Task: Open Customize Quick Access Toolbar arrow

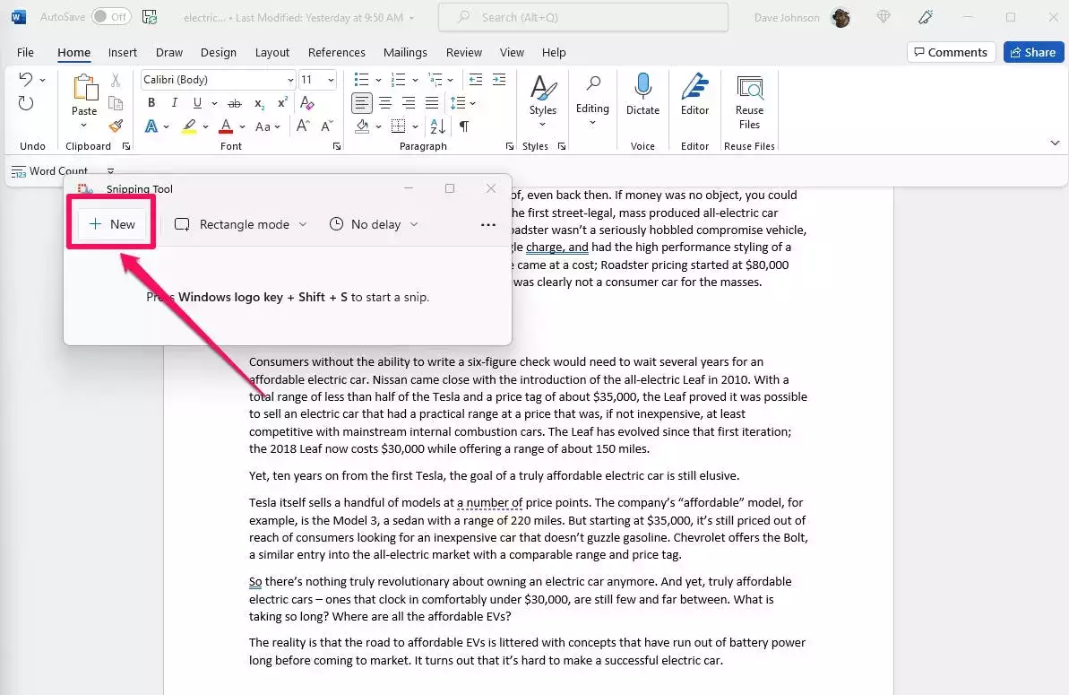Action: [110, 171]
